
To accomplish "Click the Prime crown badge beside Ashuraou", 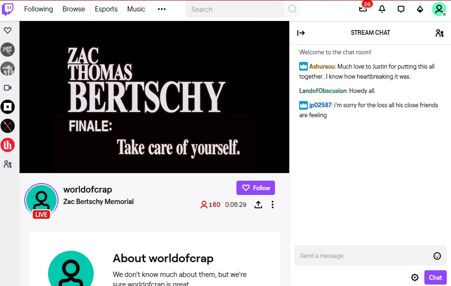I will pos(304,66).
